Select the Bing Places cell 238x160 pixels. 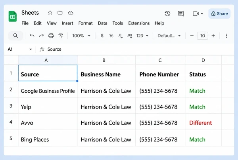[x=48, y=138]
